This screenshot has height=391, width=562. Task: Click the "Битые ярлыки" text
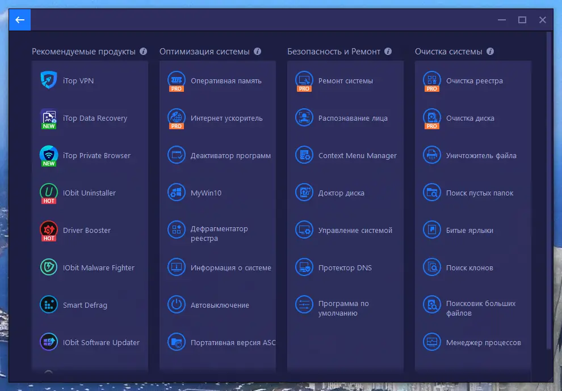(x=469, y=231)
